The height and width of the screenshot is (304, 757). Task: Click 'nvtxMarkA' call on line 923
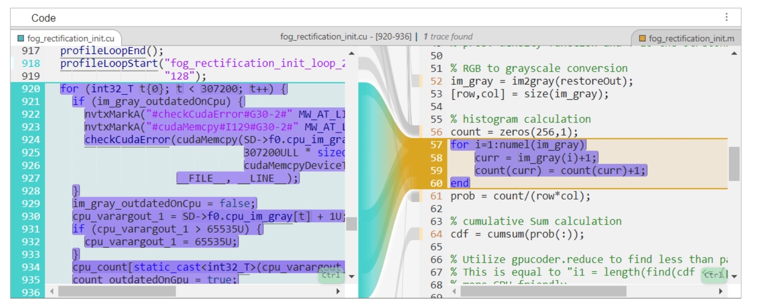(x=112, y=127)
